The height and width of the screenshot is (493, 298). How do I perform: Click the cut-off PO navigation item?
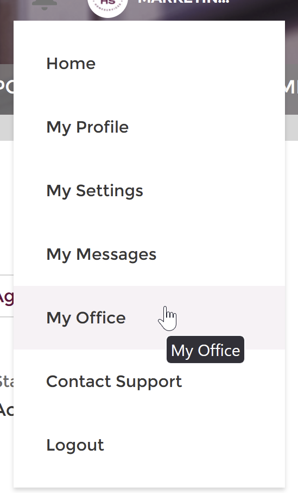coord(7,87)
